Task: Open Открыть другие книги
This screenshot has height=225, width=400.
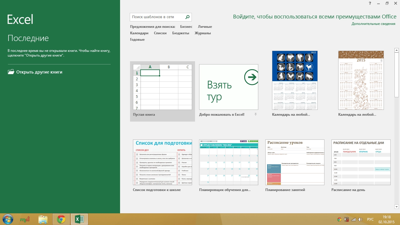Action: coord(35,72)
